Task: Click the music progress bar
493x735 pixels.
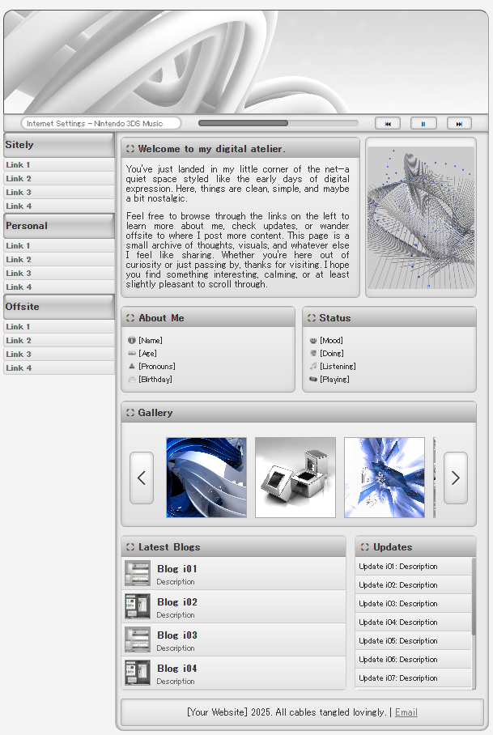Action: [x=278, y=123]
